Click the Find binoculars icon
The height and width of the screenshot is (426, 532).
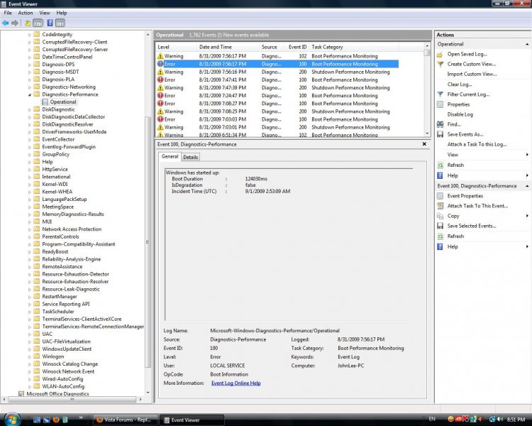(440, 124)
